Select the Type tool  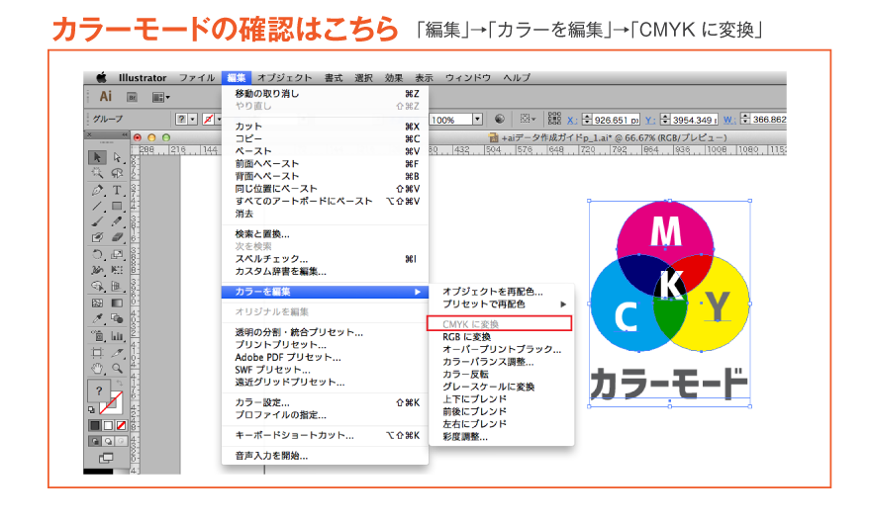pyautogui.click(x=117, y=190)
